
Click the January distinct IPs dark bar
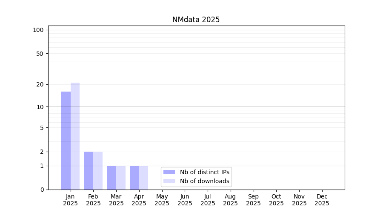click(x=66, y=141)
